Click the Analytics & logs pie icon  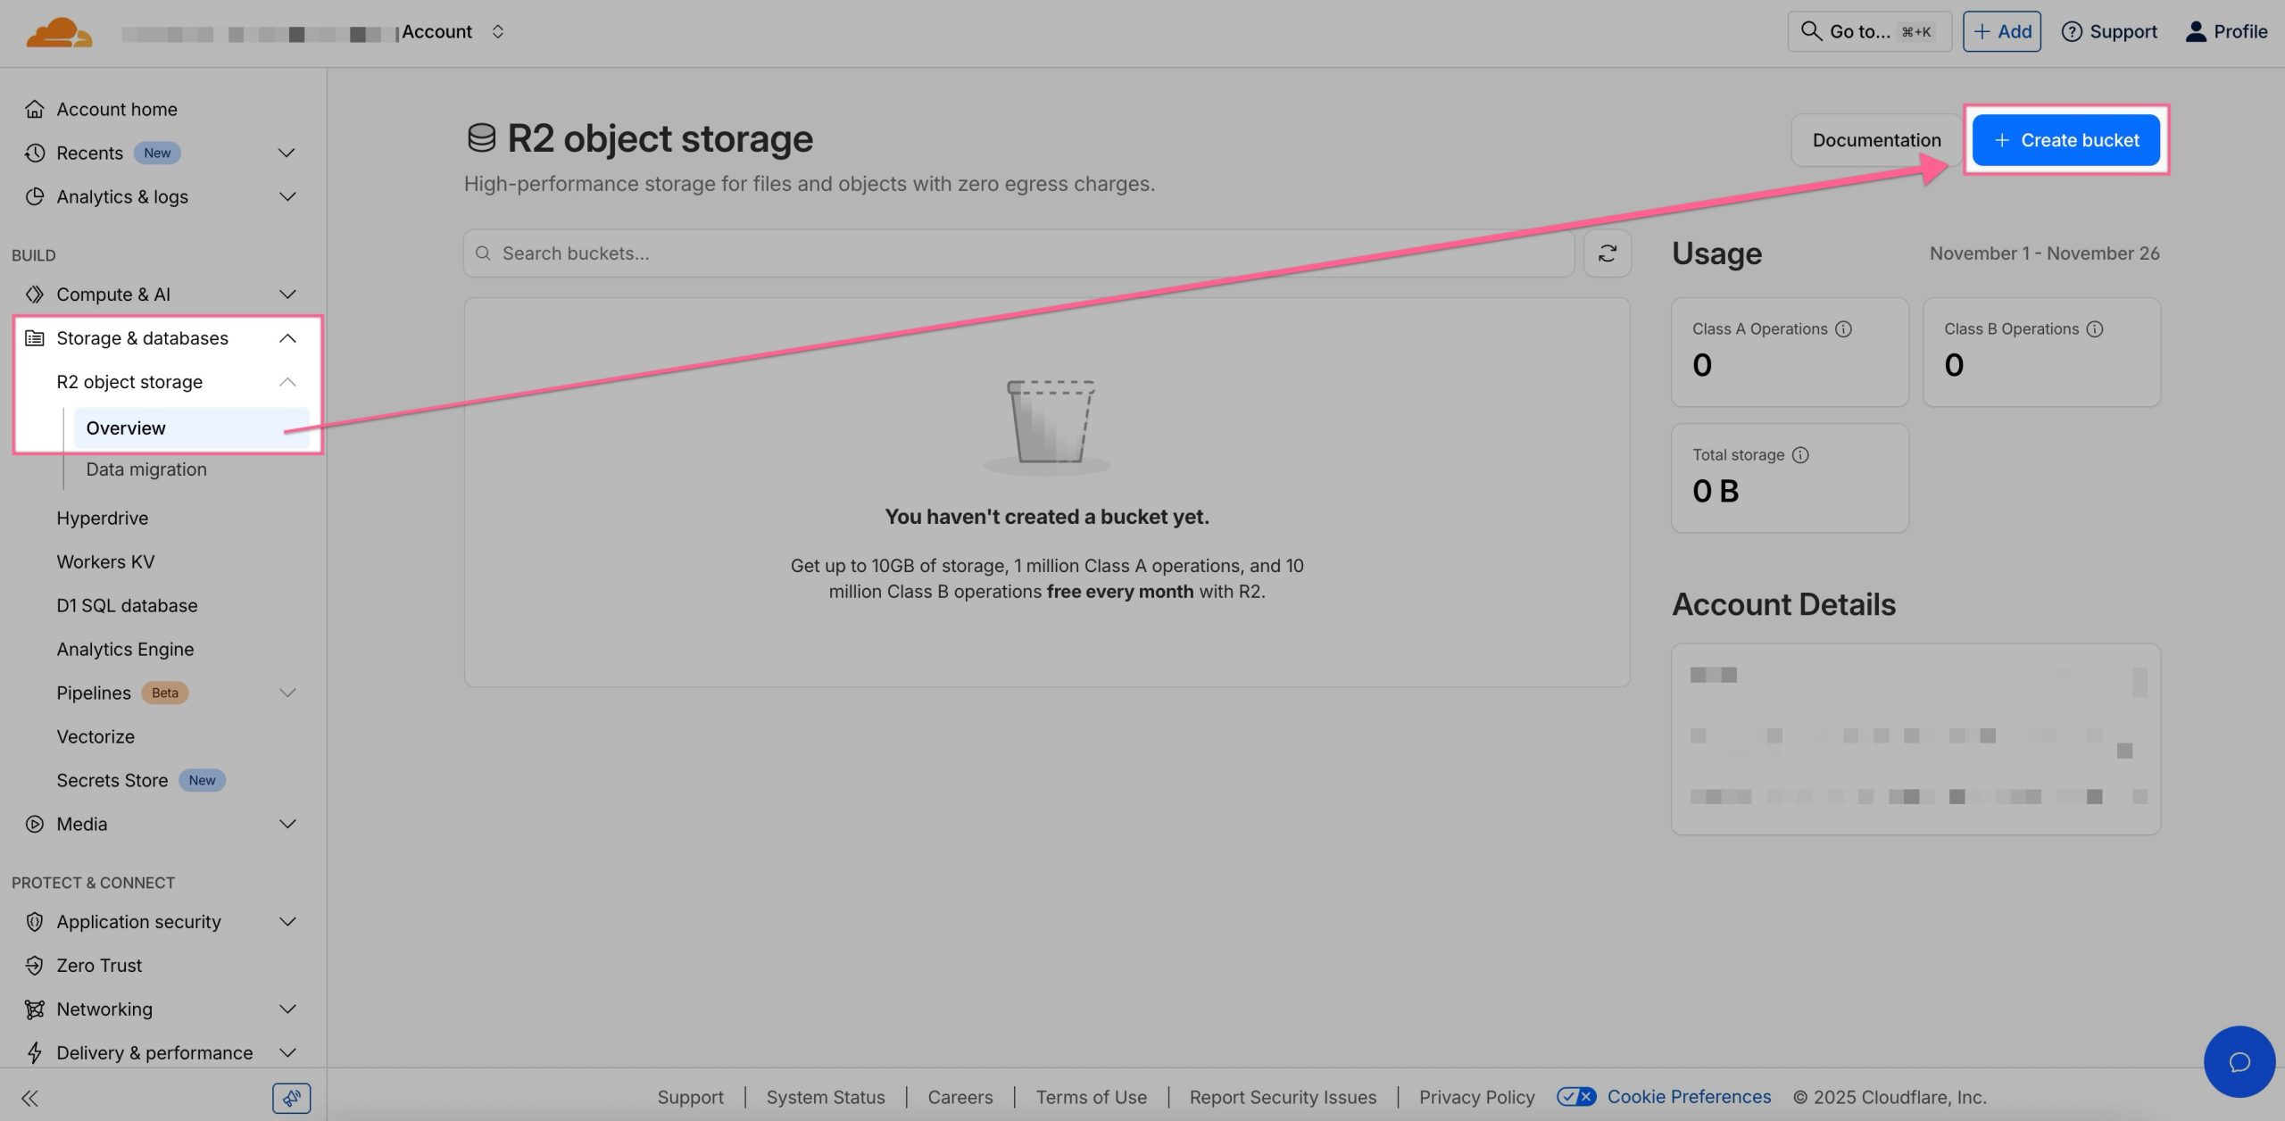35,196
